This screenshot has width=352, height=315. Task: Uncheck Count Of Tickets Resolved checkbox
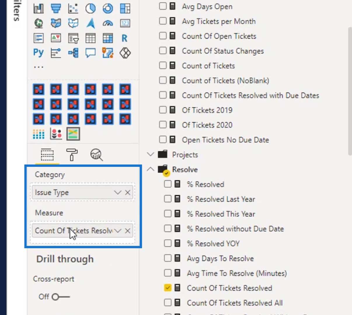click(168, 288)
